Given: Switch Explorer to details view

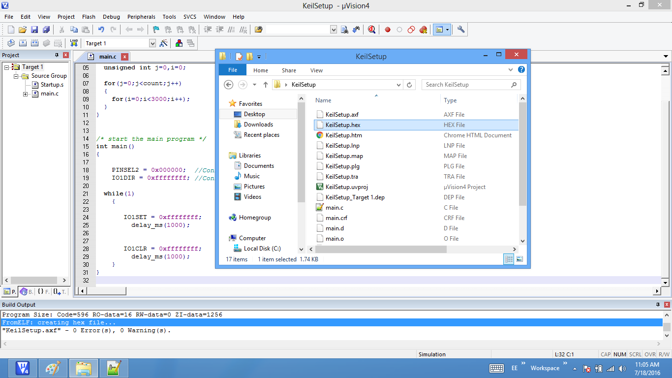Looking at the screenshot, I should pos(509,259).
